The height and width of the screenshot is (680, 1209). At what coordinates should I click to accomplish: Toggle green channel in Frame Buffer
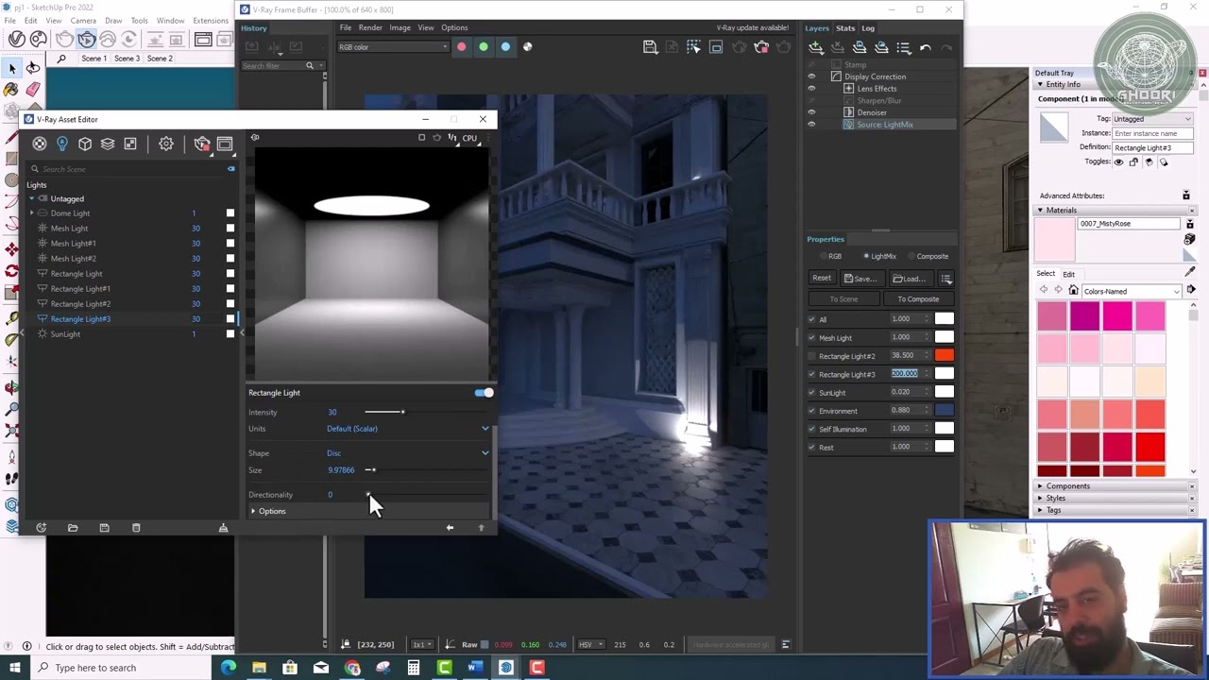483,47
